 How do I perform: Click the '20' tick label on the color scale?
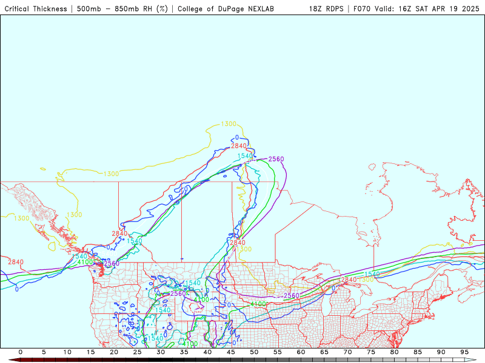tap(114, 352)
